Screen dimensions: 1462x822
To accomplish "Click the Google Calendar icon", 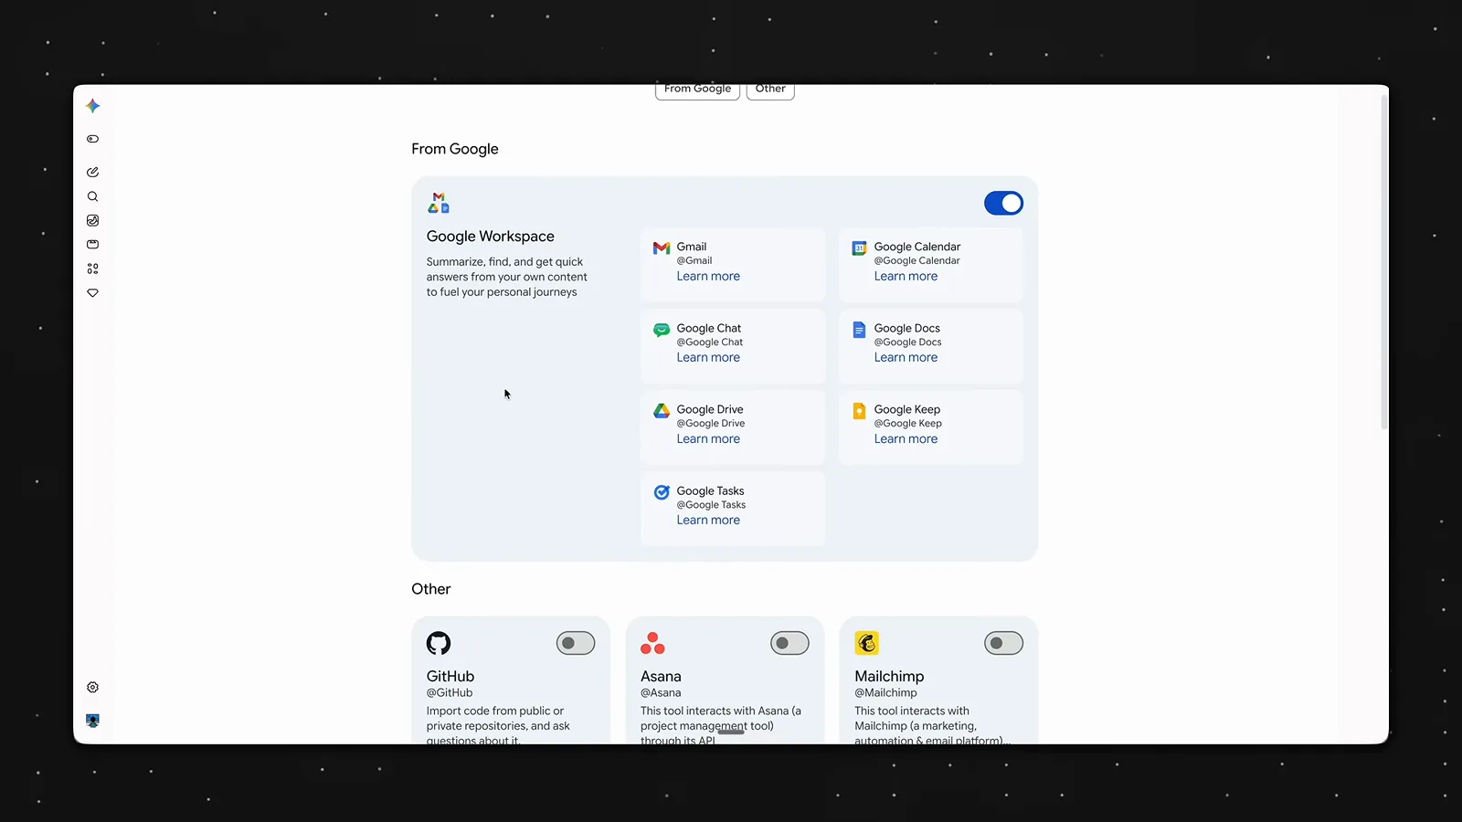I will (859, 248).
